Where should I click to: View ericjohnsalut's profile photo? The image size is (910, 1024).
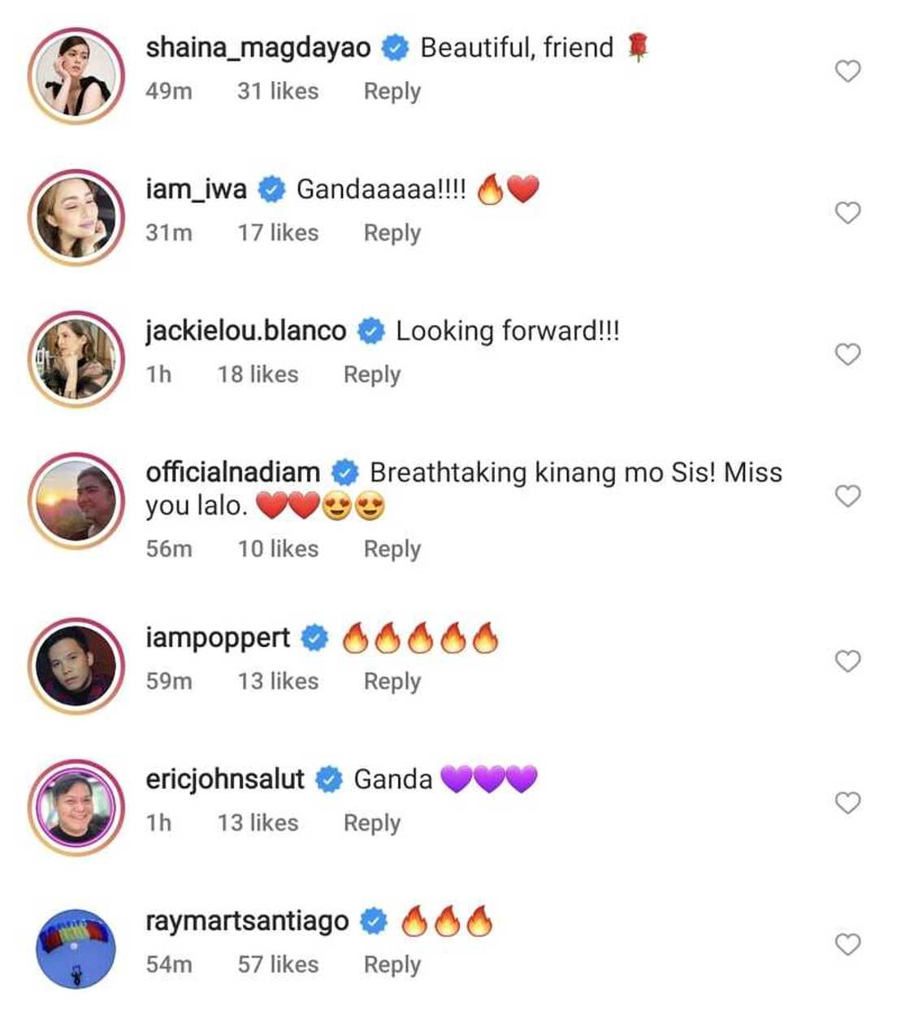coord(76,807)
